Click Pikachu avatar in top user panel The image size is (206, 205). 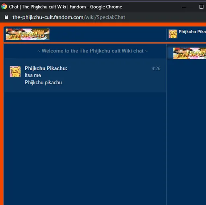pyautogui.click(x=173, y=34)
